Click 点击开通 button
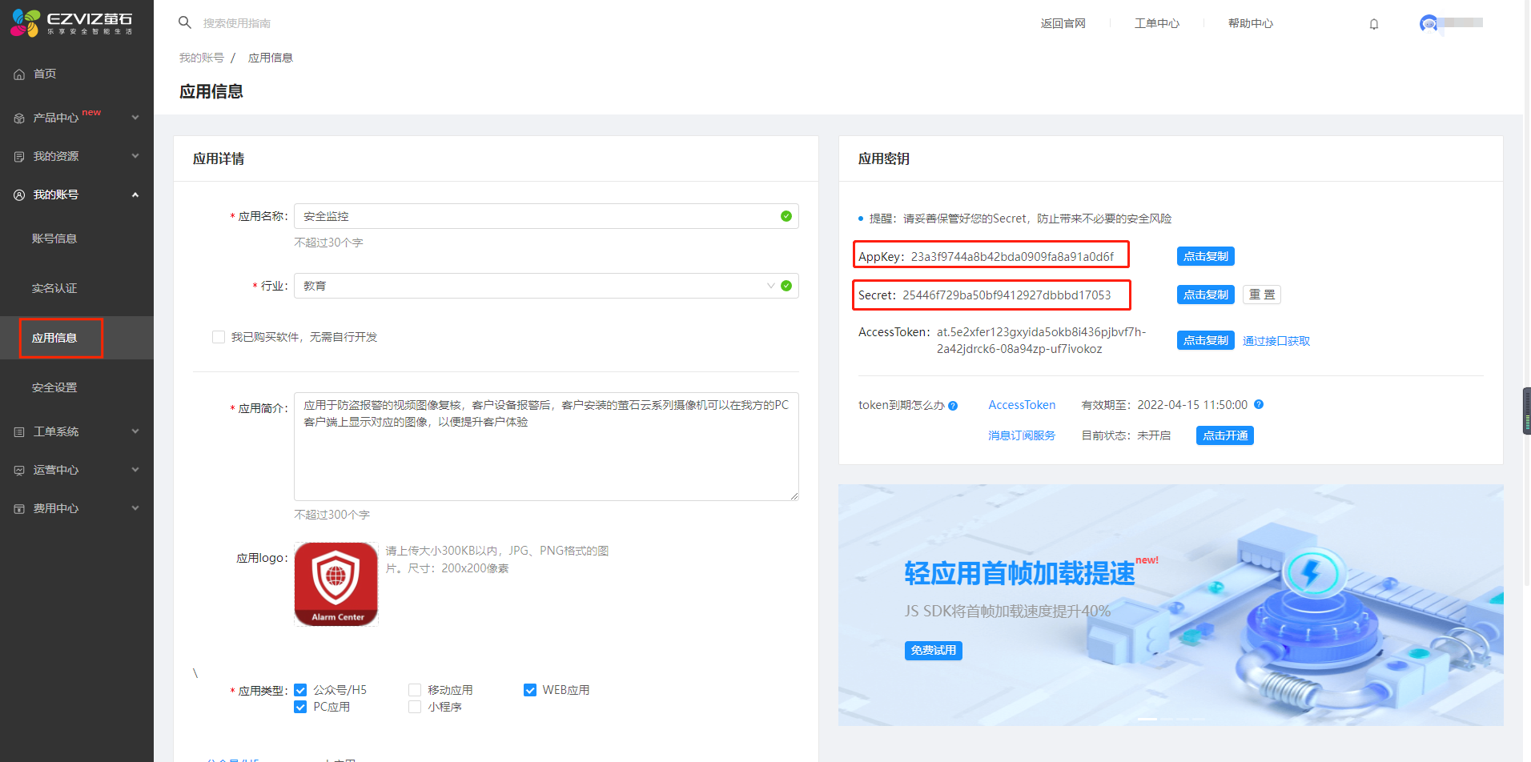This screenshot has height=762, width=1531. point(1225,435)
